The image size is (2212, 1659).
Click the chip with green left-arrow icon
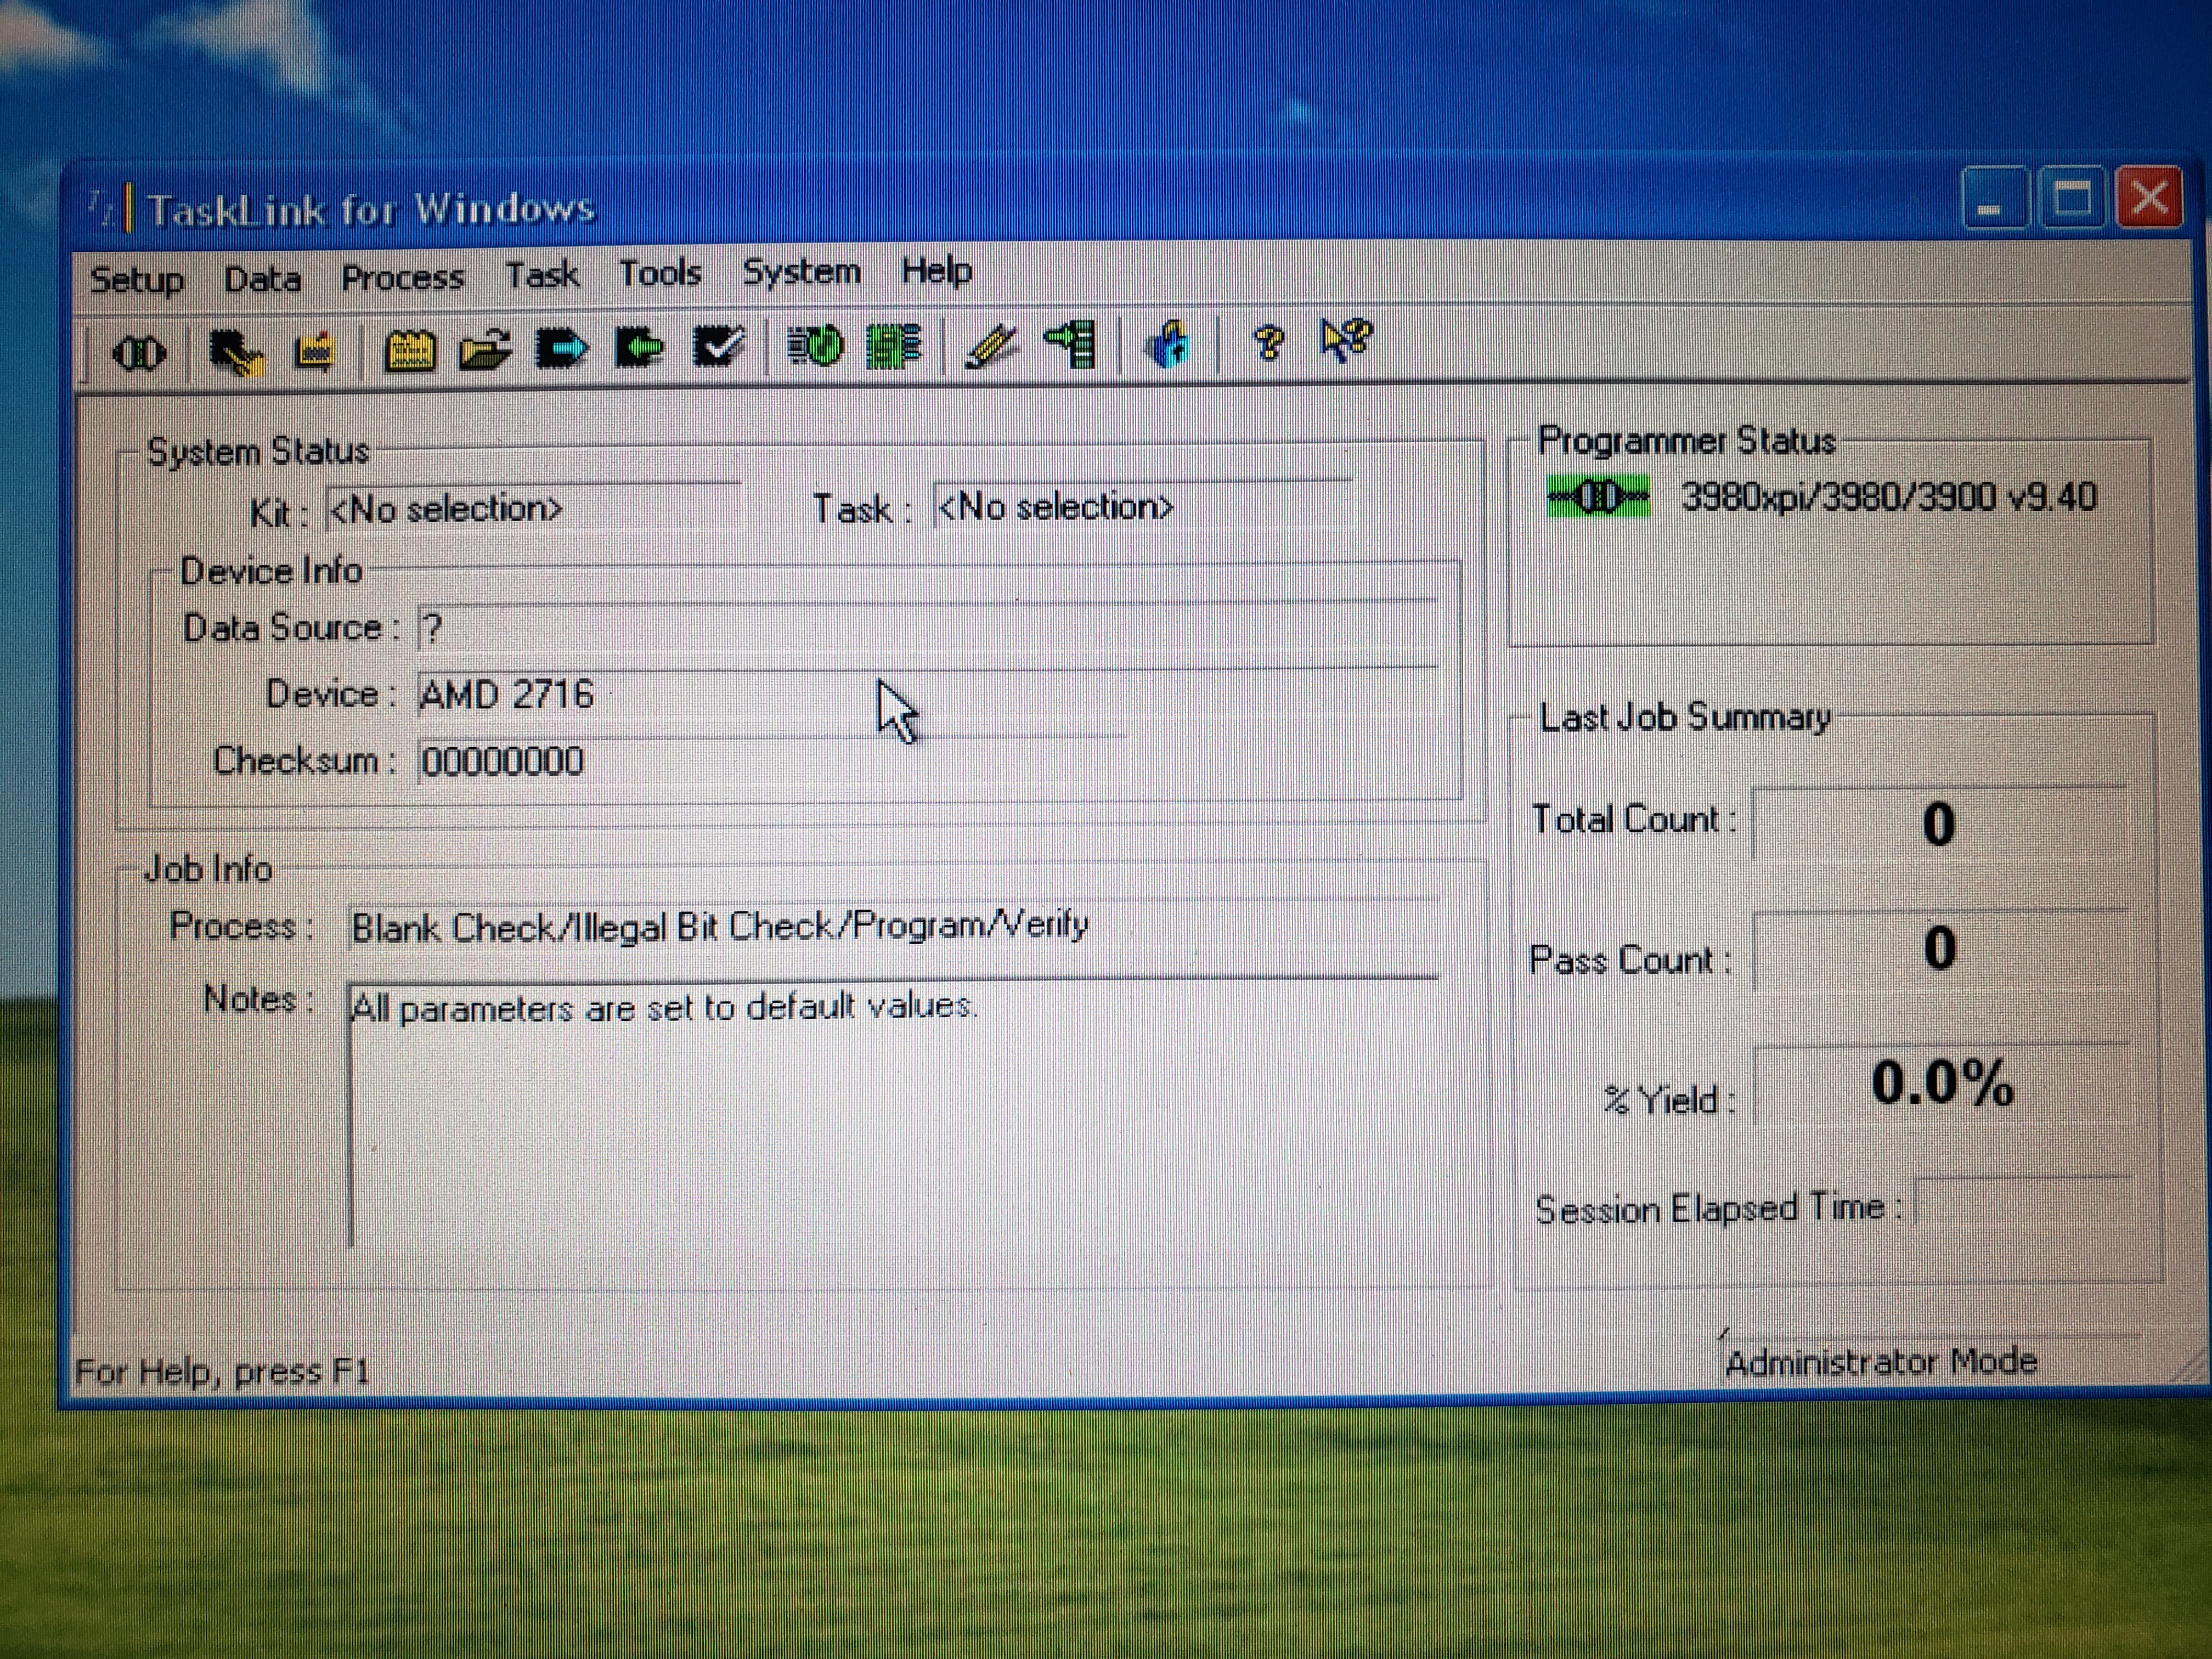(x=639, y=348)
